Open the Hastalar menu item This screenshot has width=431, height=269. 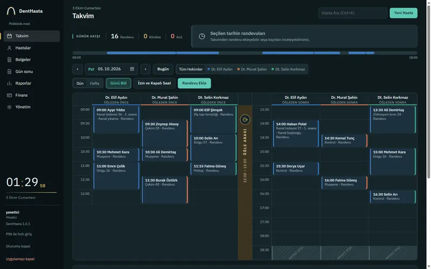point(32,48)
